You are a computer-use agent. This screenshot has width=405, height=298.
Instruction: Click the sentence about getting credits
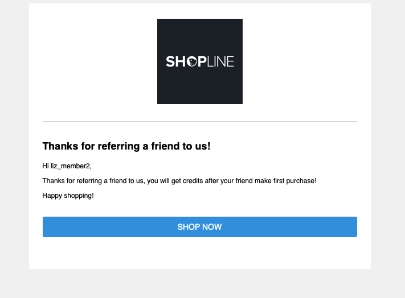click(179, 181)
